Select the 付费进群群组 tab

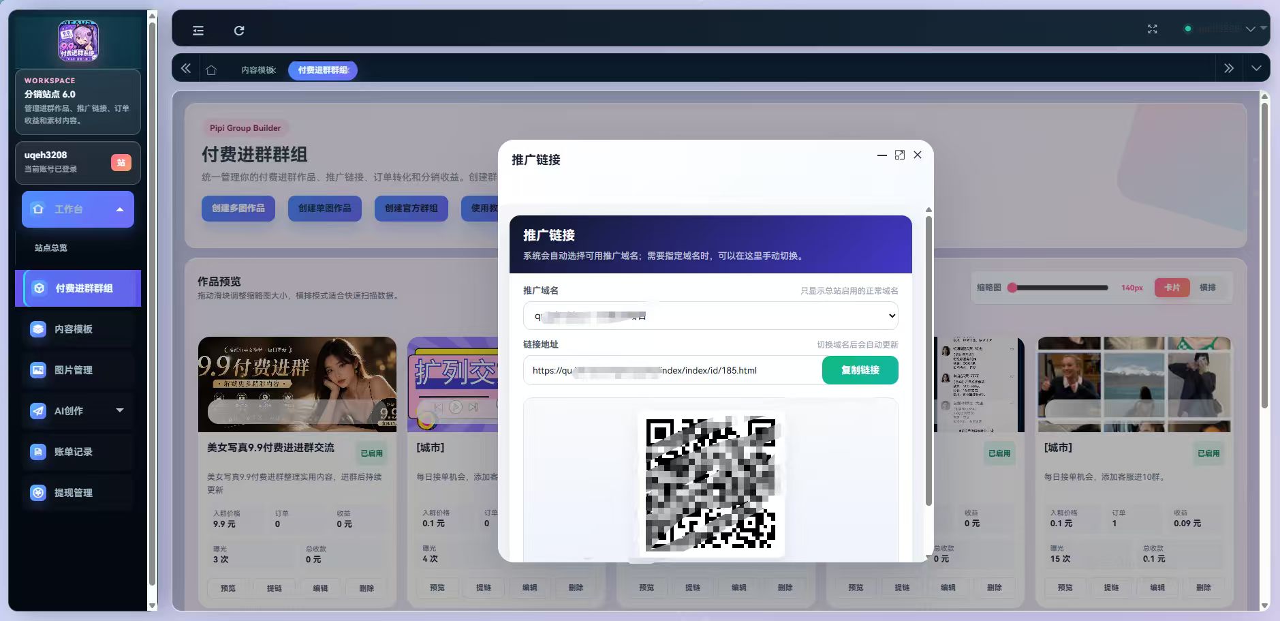[323, 70]
